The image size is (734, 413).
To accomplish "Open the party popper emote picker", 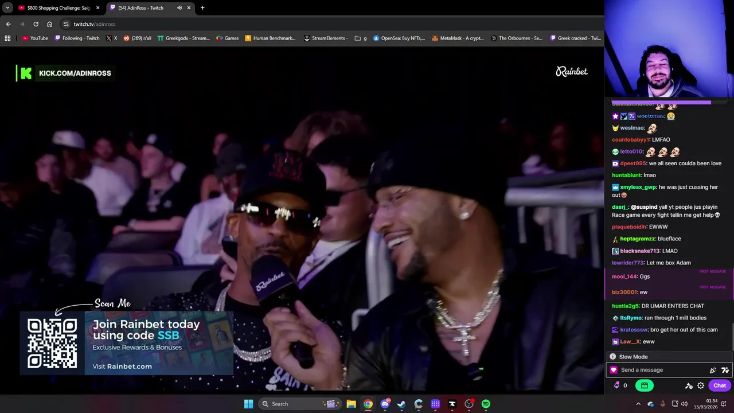I will (713, 370).
